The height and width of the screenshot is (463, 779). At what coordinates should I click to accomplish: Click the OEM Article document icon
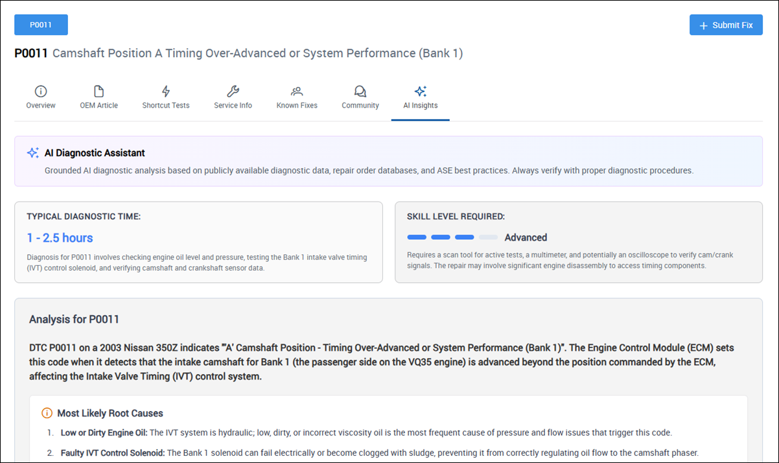click(99, 91)
